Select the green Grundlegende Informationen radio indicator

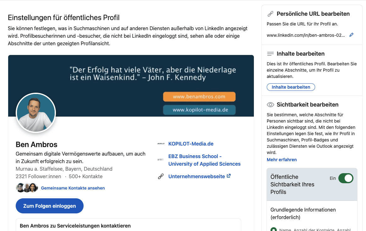coord(273,229)
